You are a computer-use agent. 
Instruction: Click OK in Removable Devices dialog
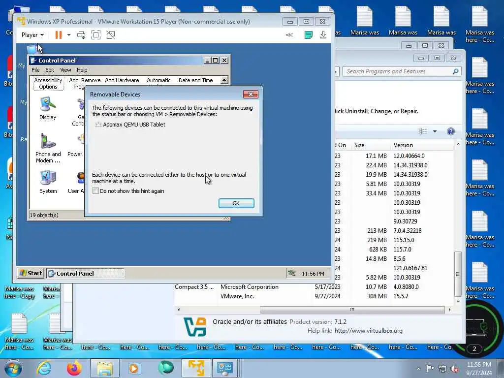click(236, 203)
